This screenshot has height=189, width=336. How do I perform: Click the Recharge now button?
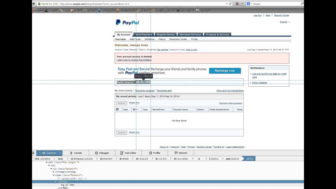pos(225,71)
